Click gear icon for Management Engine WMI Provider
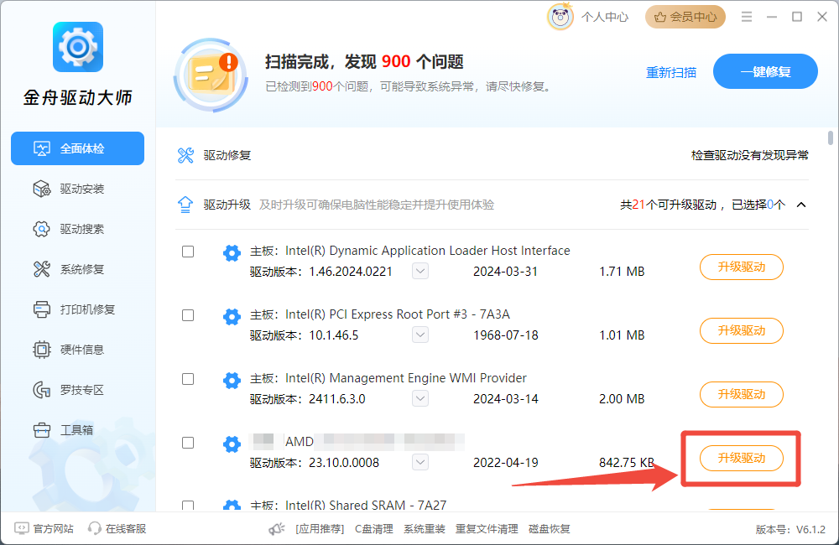Screen dimensions: 839x545 [232, 381]
